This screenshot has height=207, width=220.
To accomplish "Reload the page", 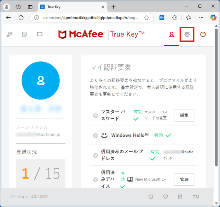I will 21,18.
